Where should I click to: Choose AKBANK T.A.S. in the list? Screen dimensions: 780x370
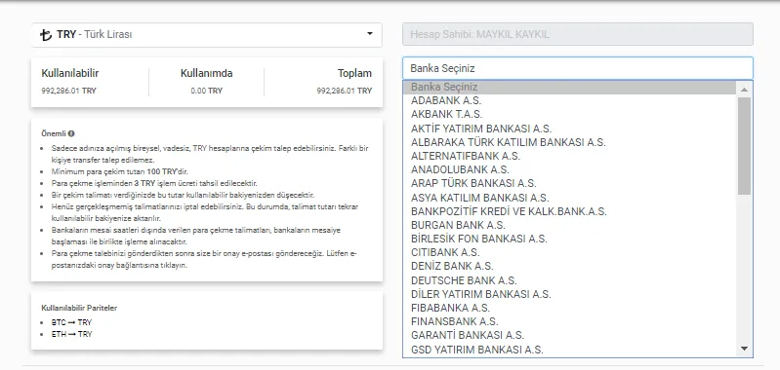[569, 115]
